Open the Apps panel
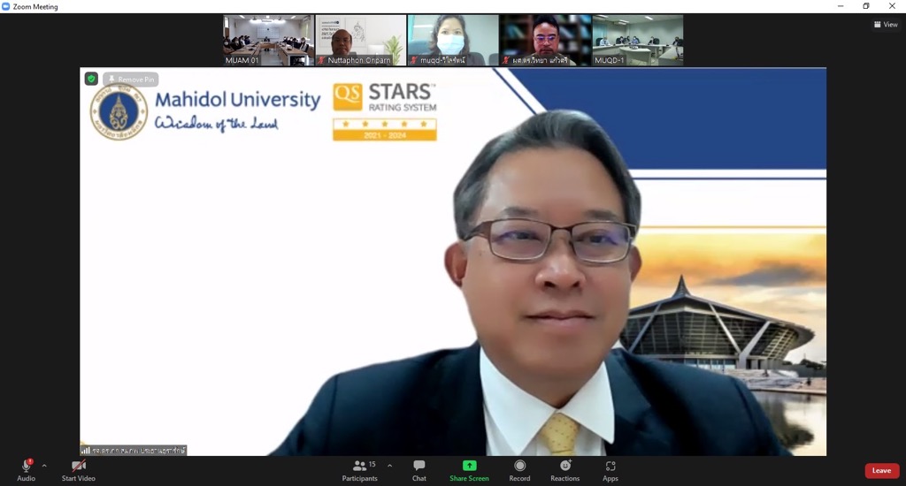This screenshot has height=486, width=906. [x=610, y=469]
